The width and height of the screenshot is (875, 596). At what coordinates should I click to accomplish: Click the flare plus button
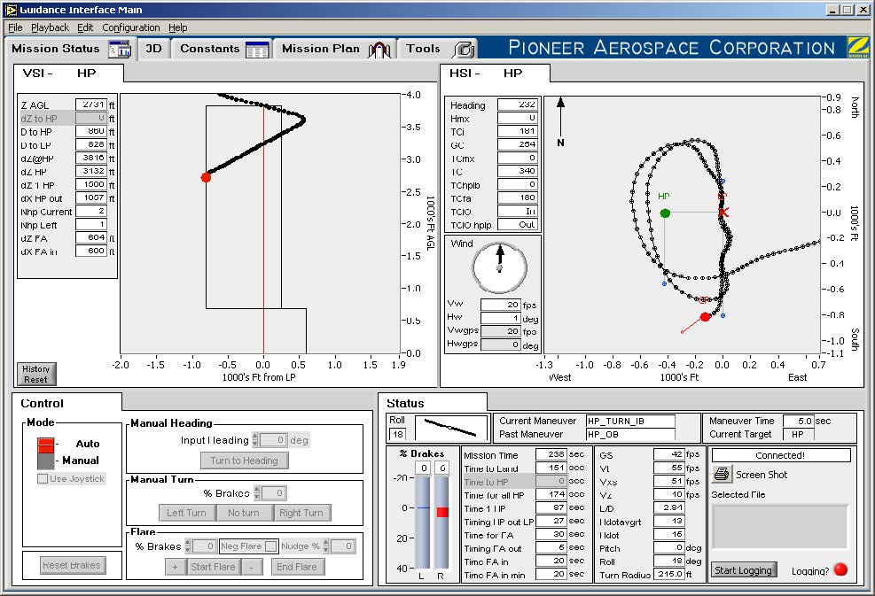176,567
